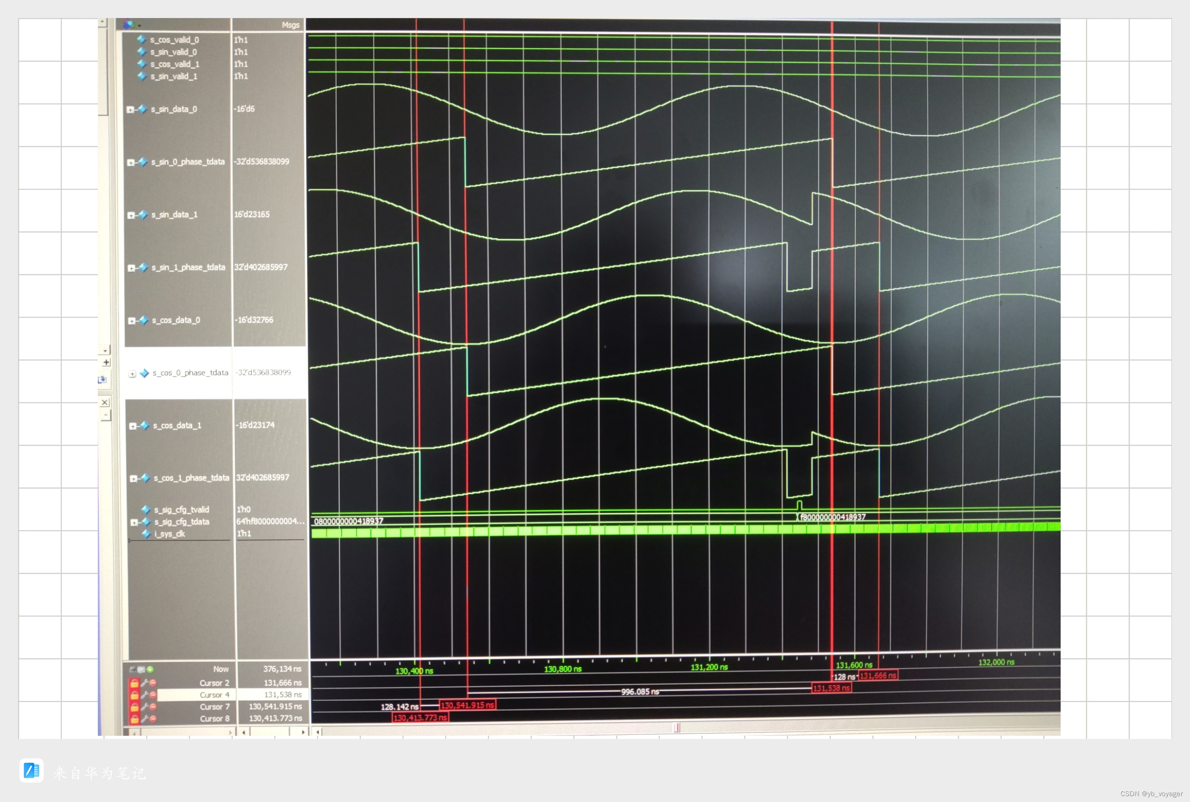Select signal s_sin_valid_1

(174, 77)
